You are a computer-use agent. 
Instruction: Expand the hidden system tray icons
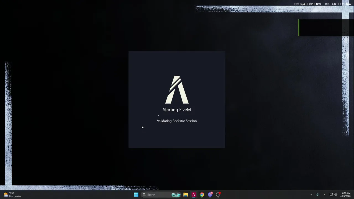pyautogui.click(x=311, y=195)
